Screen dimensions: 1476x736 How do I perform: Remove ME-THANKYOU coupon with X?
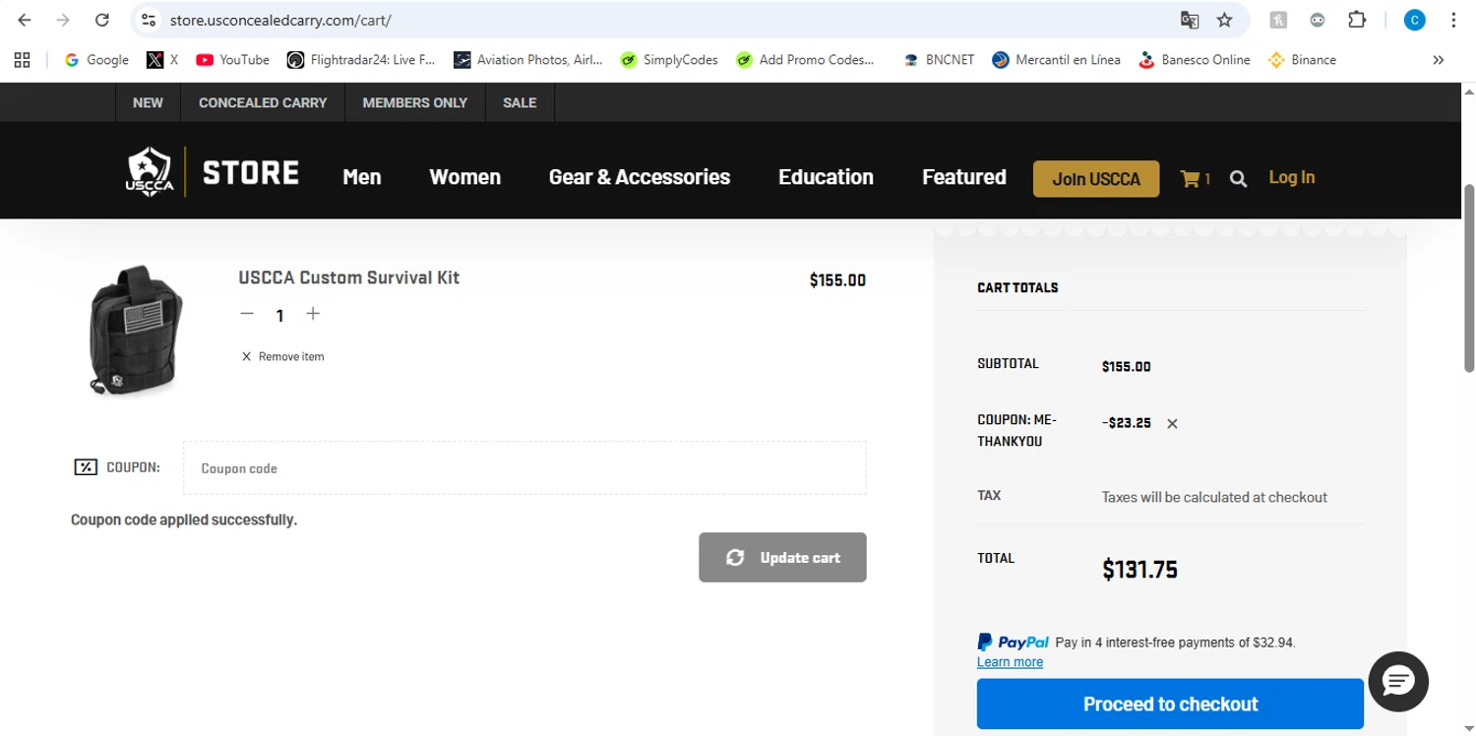tap(1172, 424)
